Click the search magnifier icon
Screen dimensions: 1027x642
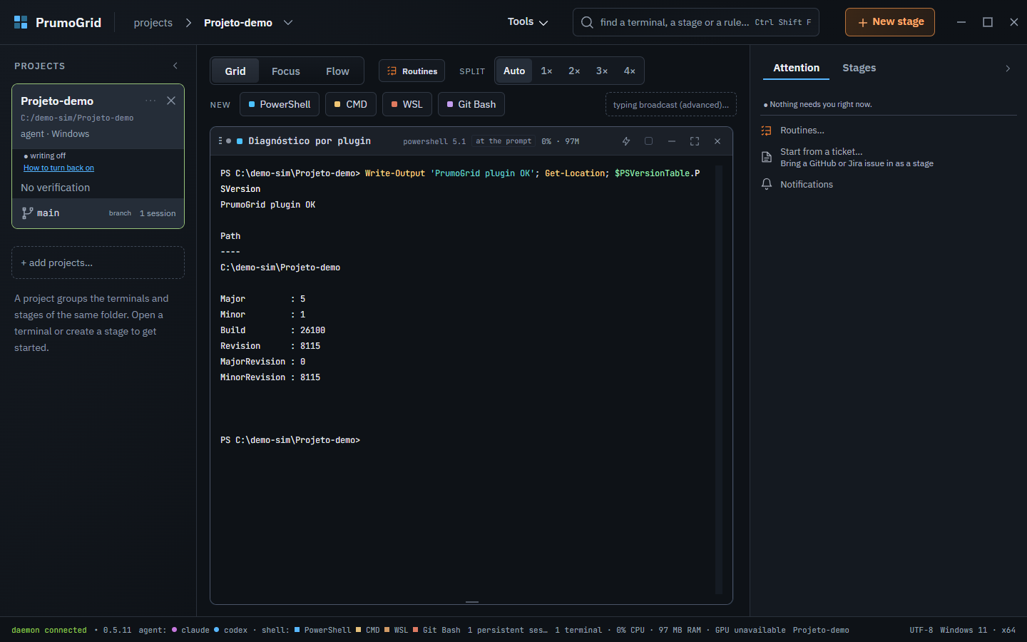click(587, 22)
